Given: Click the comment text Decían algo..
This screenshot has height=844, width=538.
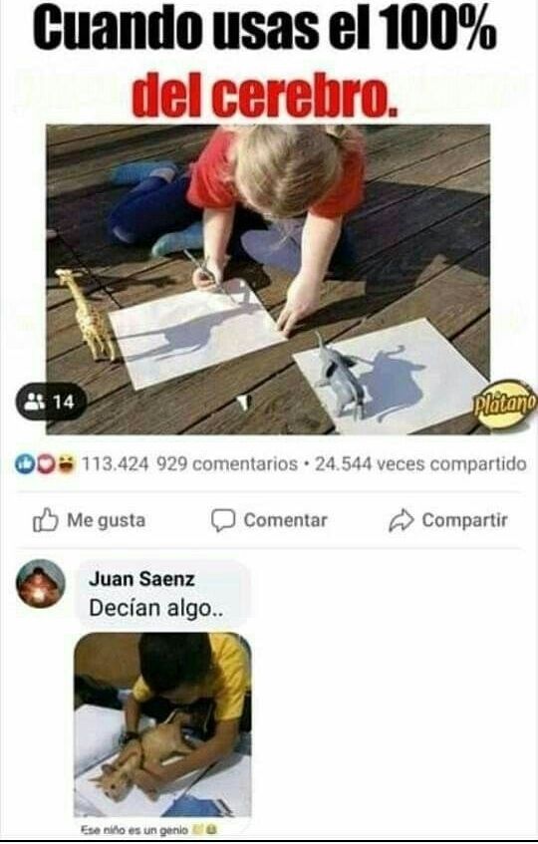Looking at the screenshot, I should pyautogui.click(x=155, y=608).
